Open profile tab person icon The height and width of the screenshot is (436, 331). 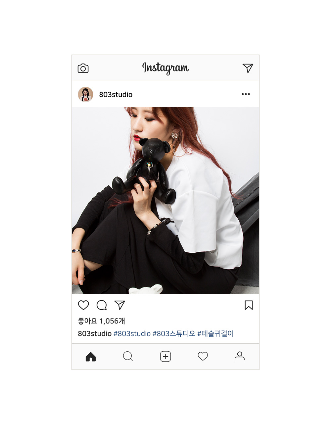tap(240, 356)
